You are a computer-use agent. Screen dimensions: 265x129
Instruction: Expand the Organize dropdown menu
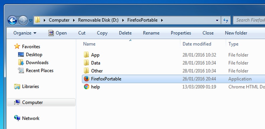tap(25, 33)
